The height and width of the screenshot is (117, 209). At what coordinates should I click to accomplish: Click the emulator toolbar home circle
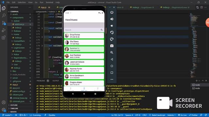point(112,66)
